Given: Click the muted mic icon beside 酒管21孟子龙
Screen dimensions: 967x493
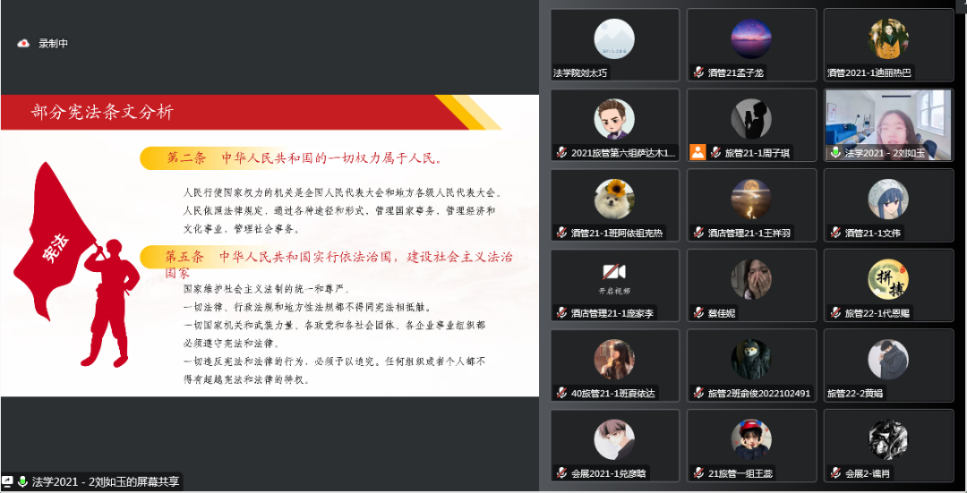Looking at the screenshot, I should tap(698, 72).
